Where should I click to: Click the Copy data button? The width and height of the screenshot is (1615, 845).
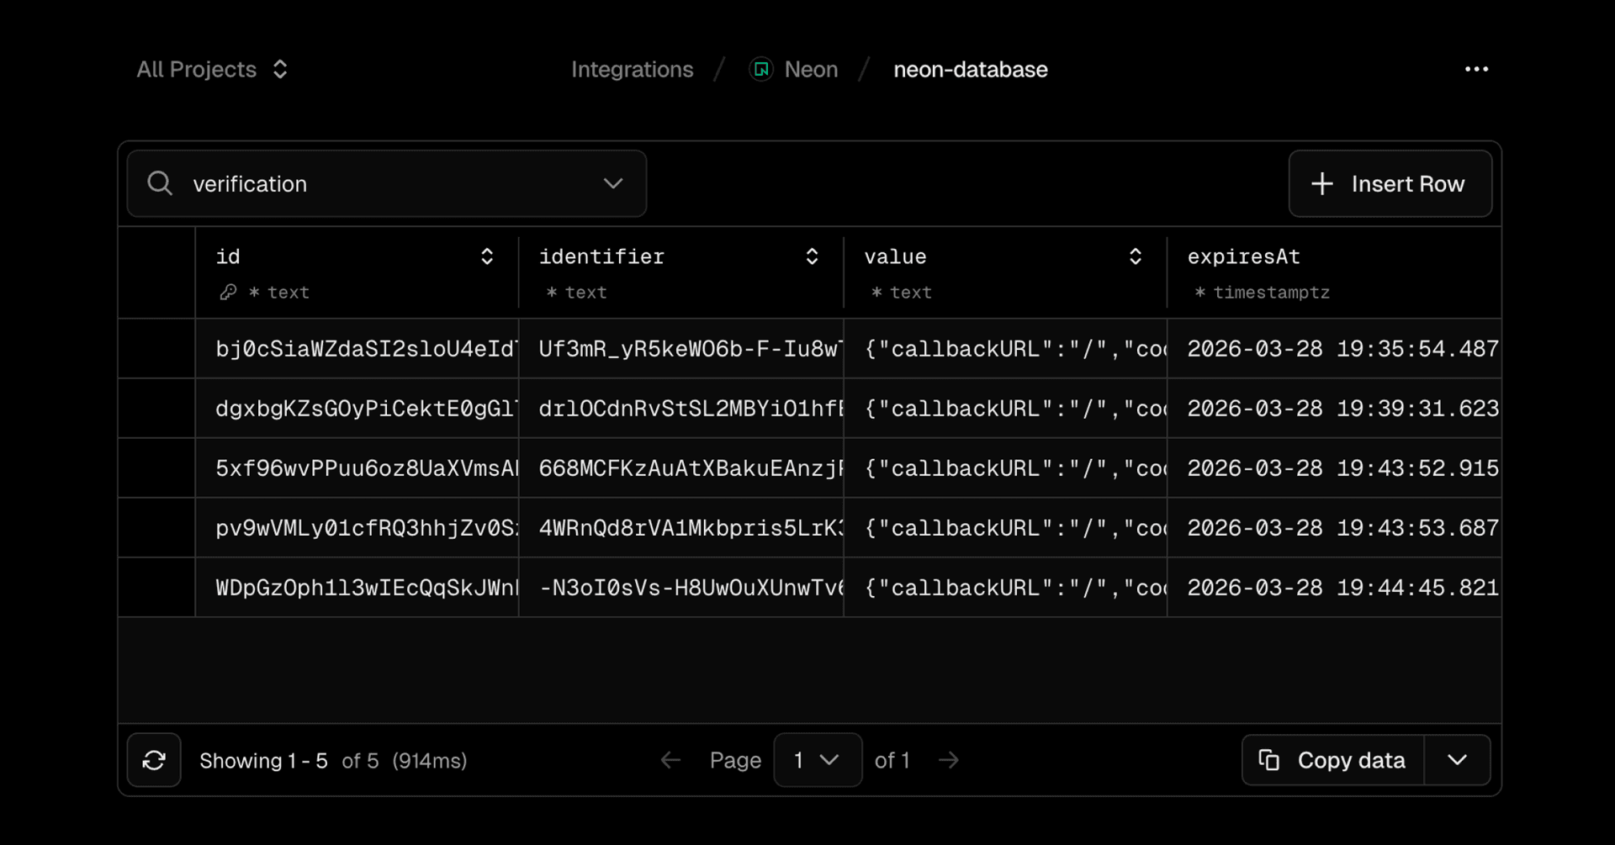pos(1333,760)
